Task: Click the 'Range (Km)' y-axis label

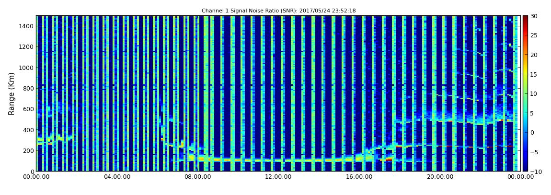Action: coord(11,93)
